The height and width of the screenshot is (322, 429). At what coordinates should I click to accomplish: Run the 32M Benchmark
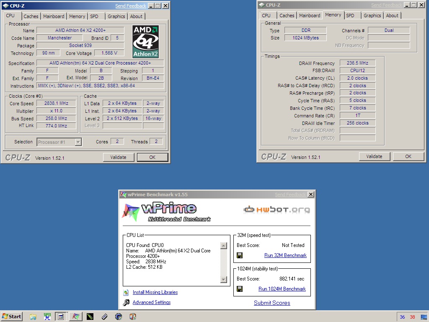pyautogui.click(x=285, y=255)
